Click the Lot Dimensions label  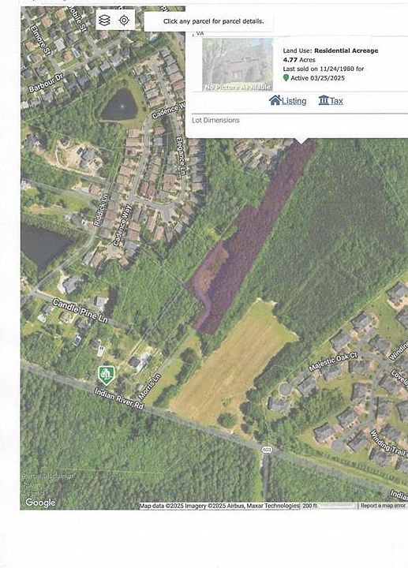[x=215, y=120]
